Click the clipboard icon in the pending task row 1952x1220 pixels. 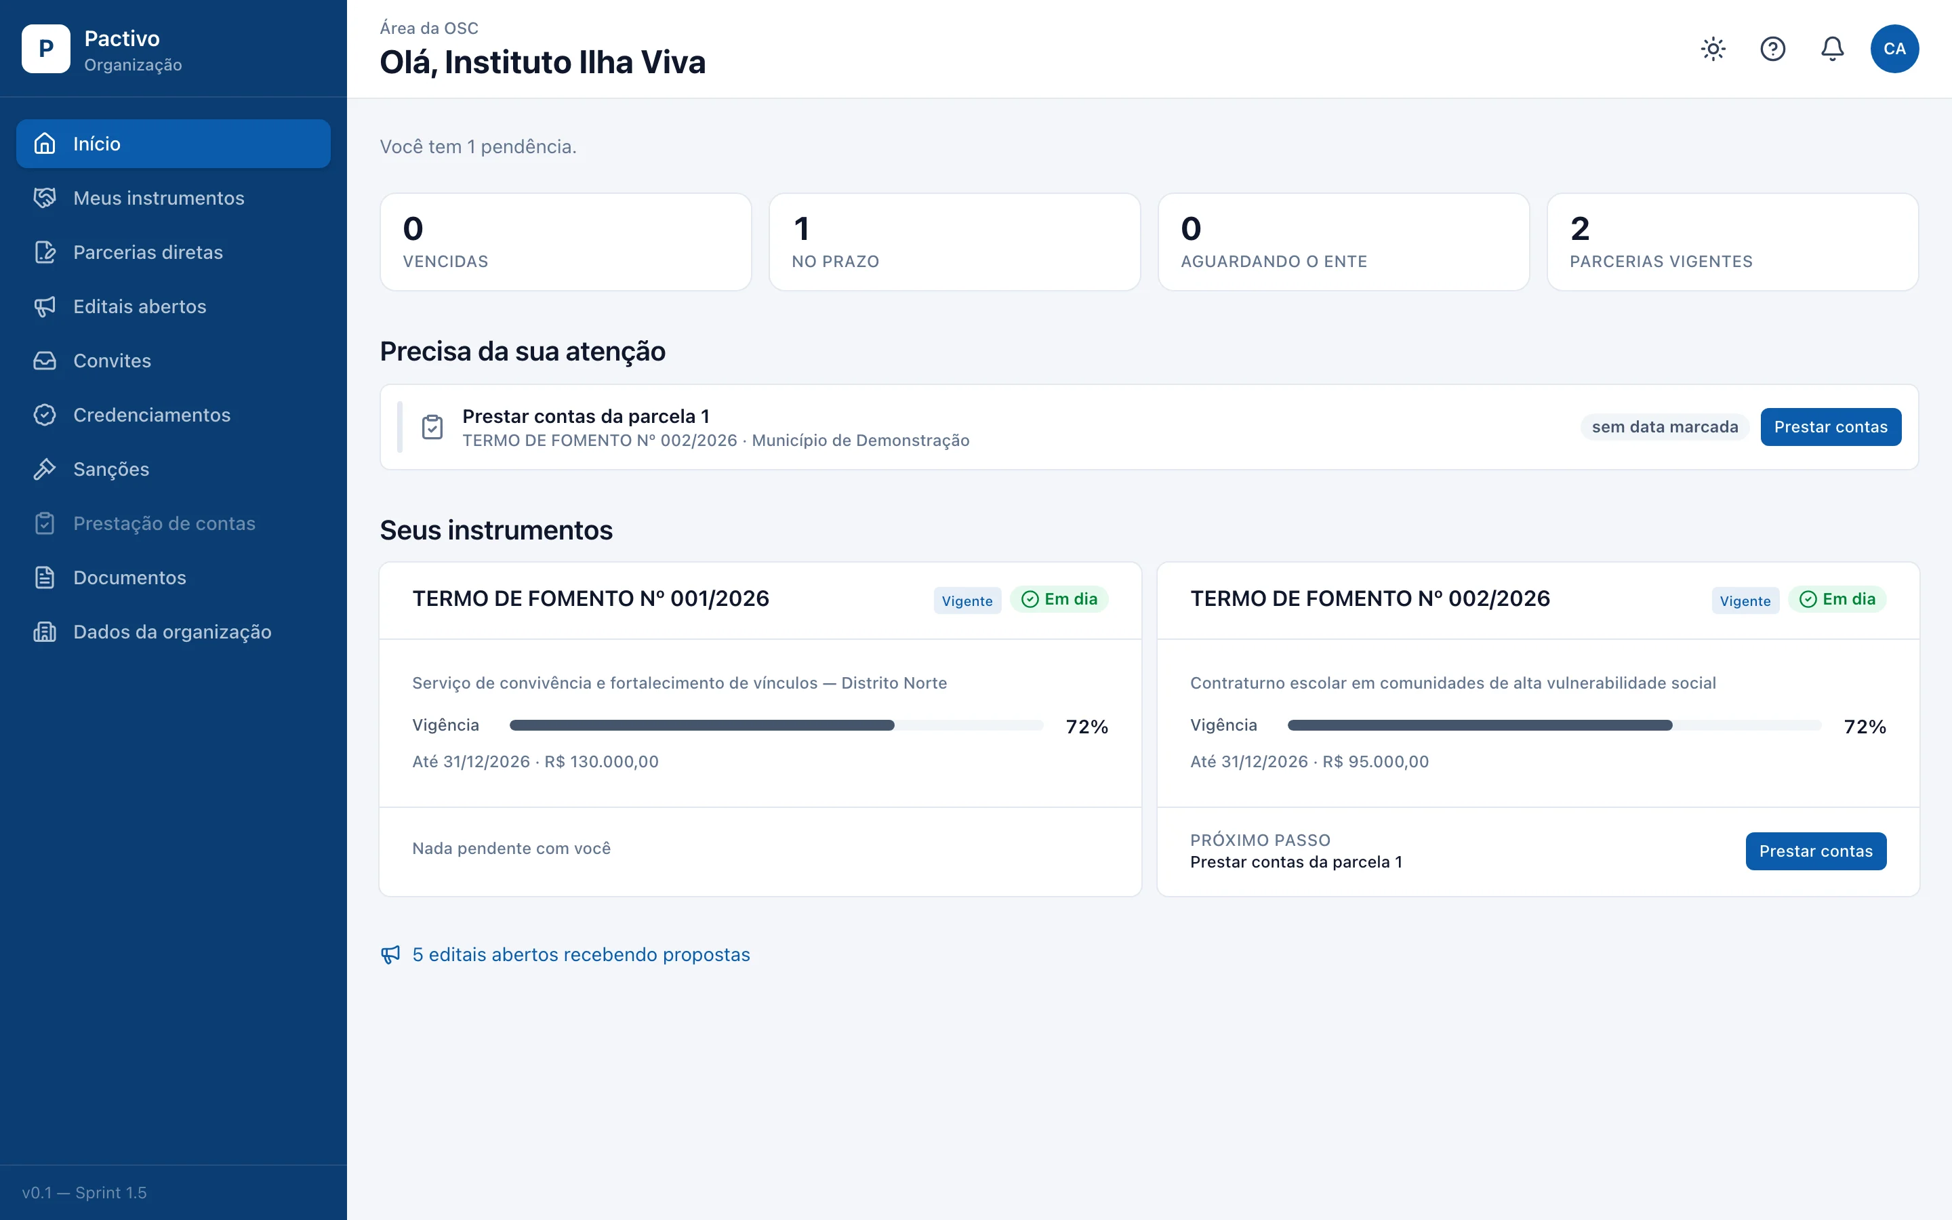click(x=432, y=427)
